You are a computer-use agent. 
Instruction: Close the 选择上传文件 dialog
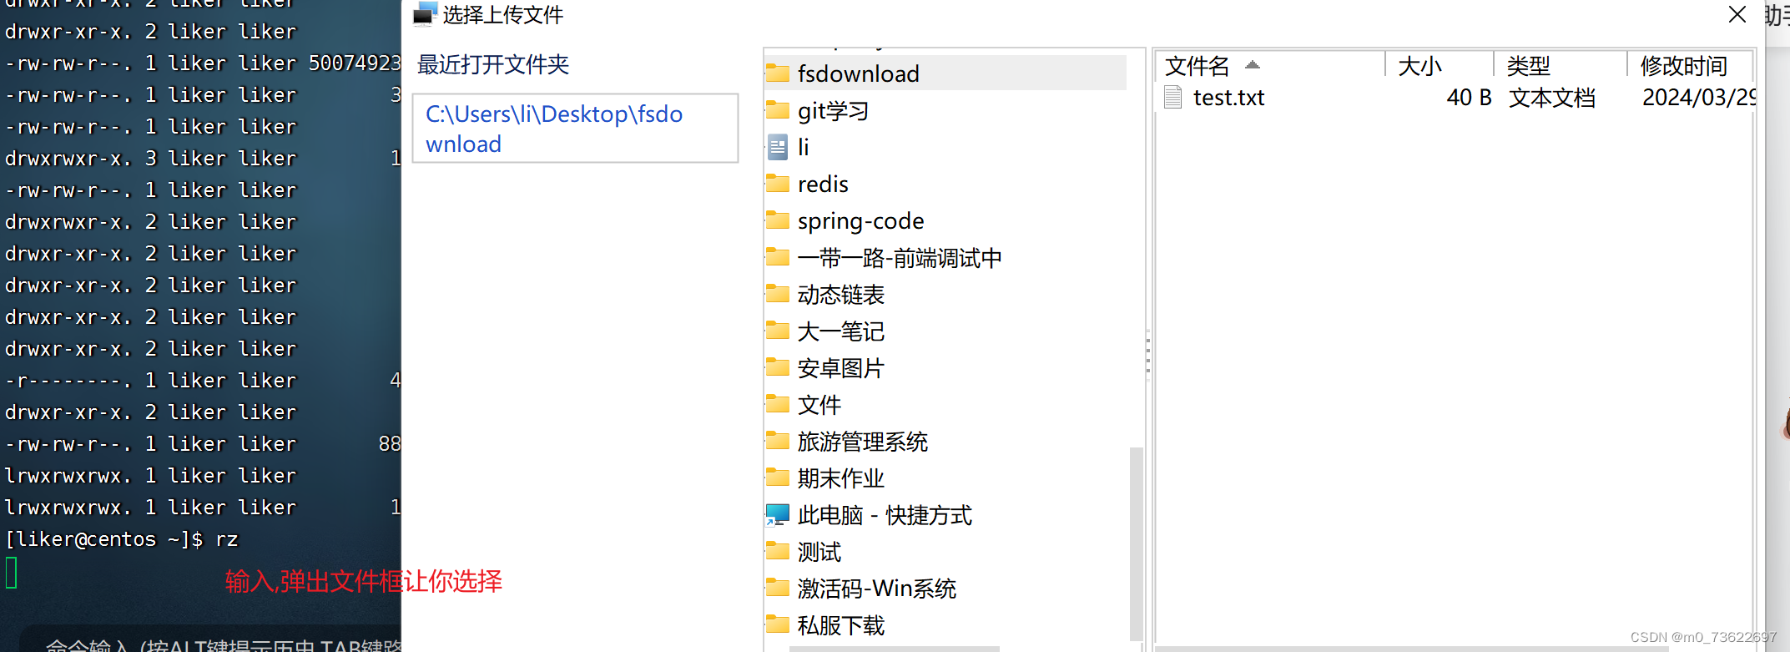[x=1737, y=14]
